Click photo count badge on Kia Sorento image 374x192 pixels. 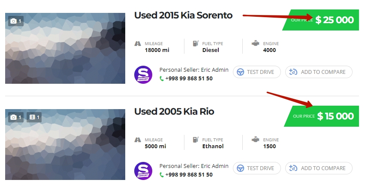coord(15,21)
